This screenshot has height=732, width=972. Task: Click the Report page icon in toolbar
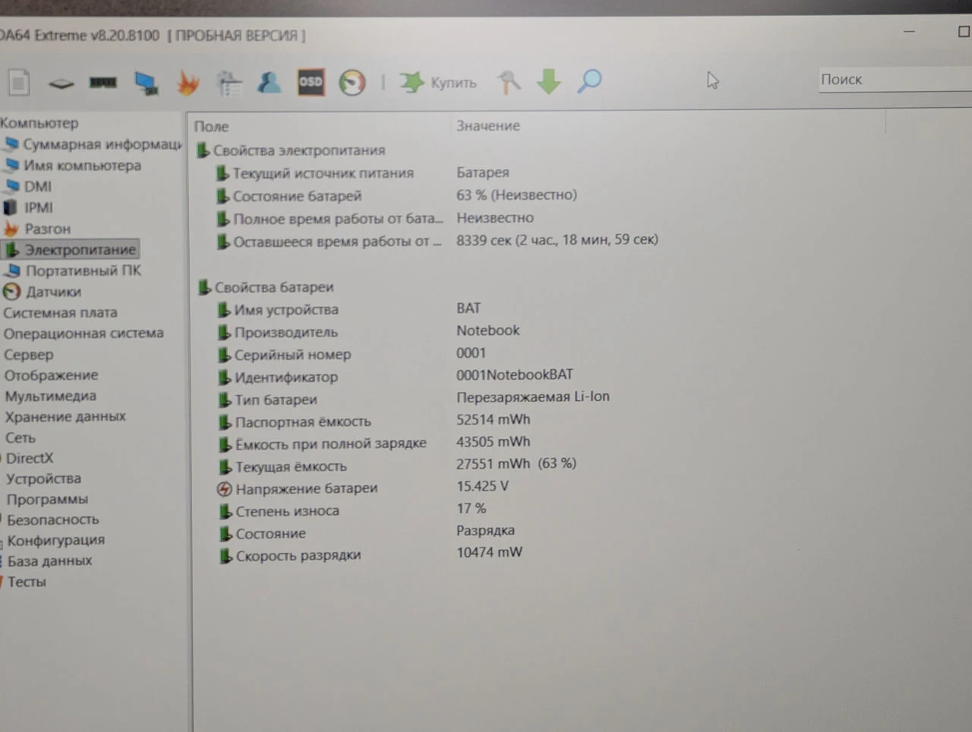pos(19,82)
